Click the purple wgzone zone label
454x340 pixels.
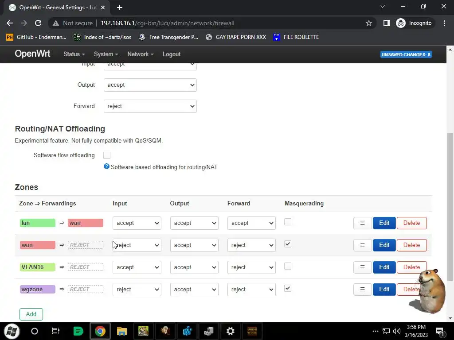tap(37, 289)
